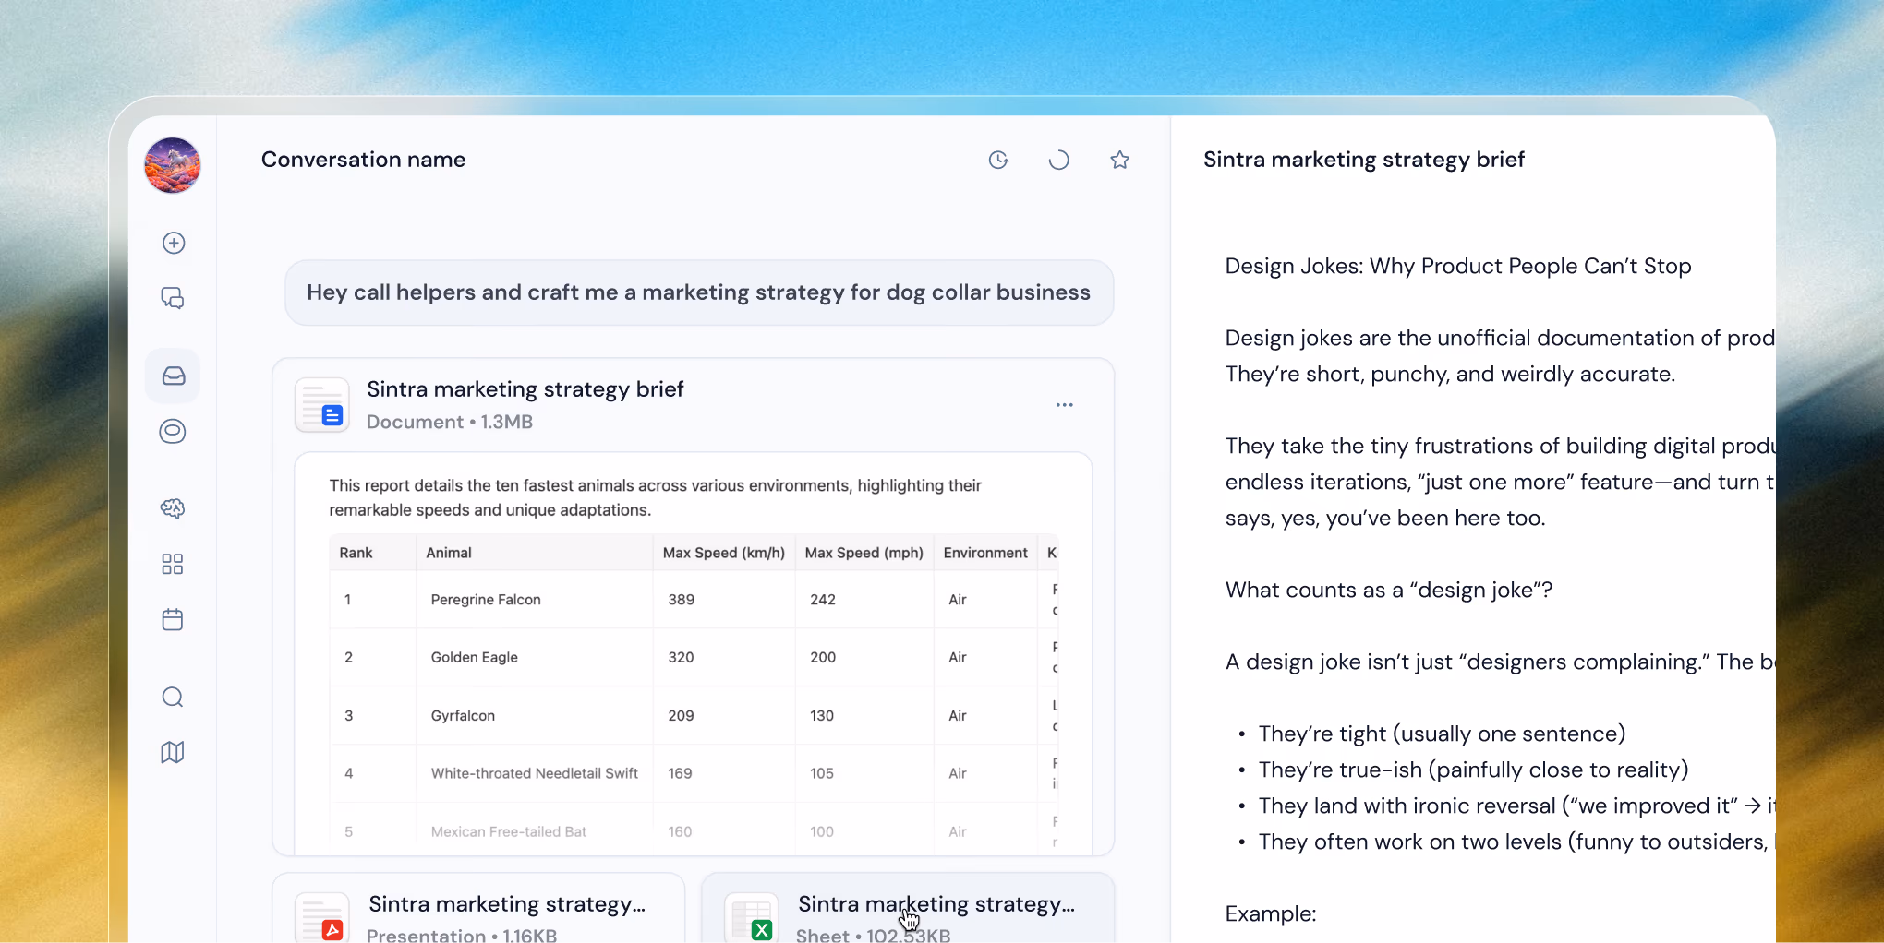The height and width of the screenshot is (943, 1884).
Task: Click the 169 km/h speed value
Action: [x=680, y=773]
